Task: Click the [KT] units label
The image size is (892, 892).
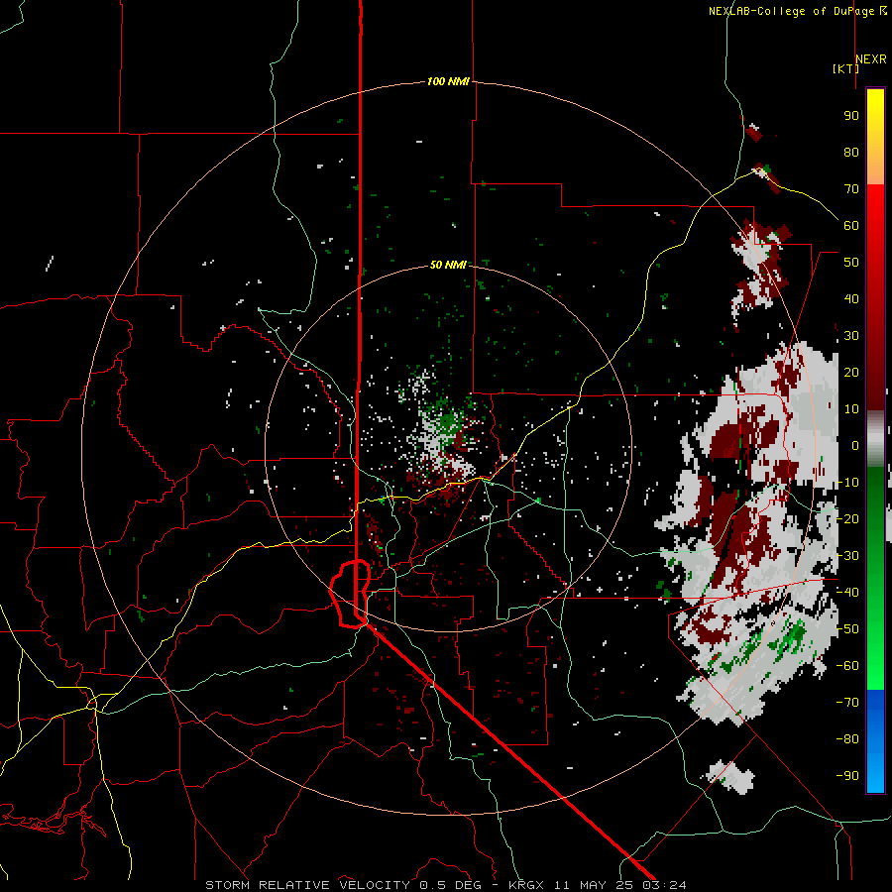Action: coord(845,68)
